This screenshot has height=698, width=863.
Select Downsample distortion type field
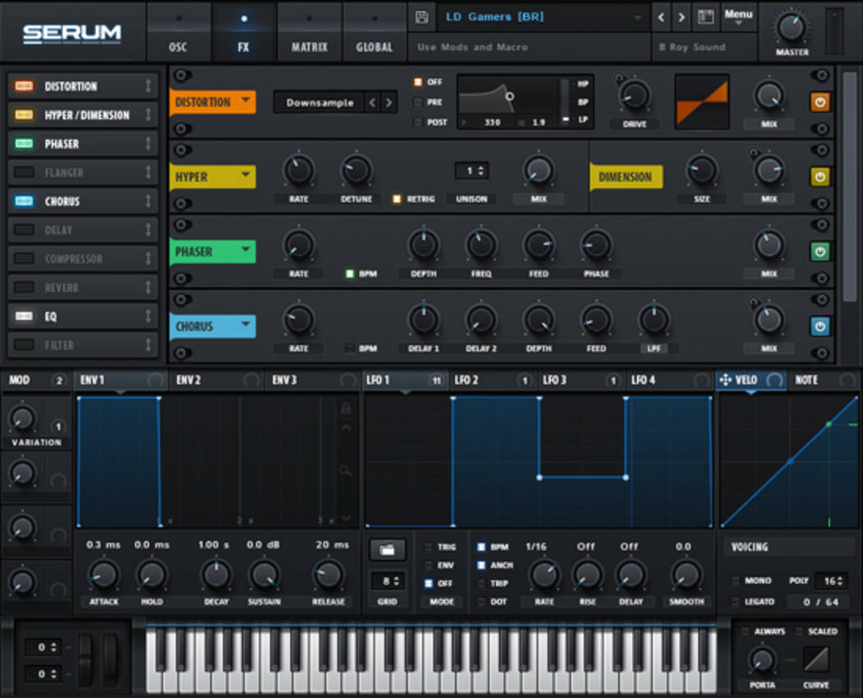coord(319,103)
